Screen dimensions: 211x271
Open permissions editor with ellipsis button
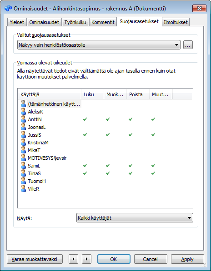click(188, 45)
